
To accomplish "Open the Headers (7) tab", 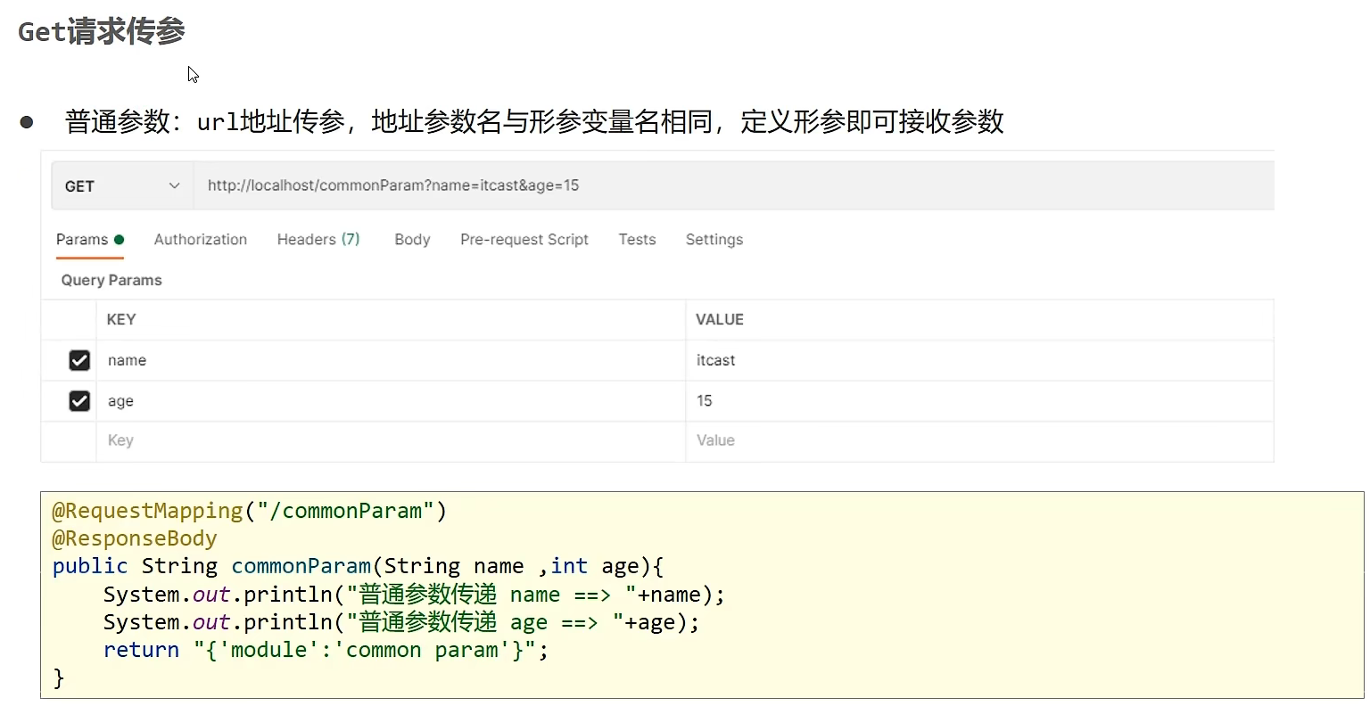I will (318, 240).
